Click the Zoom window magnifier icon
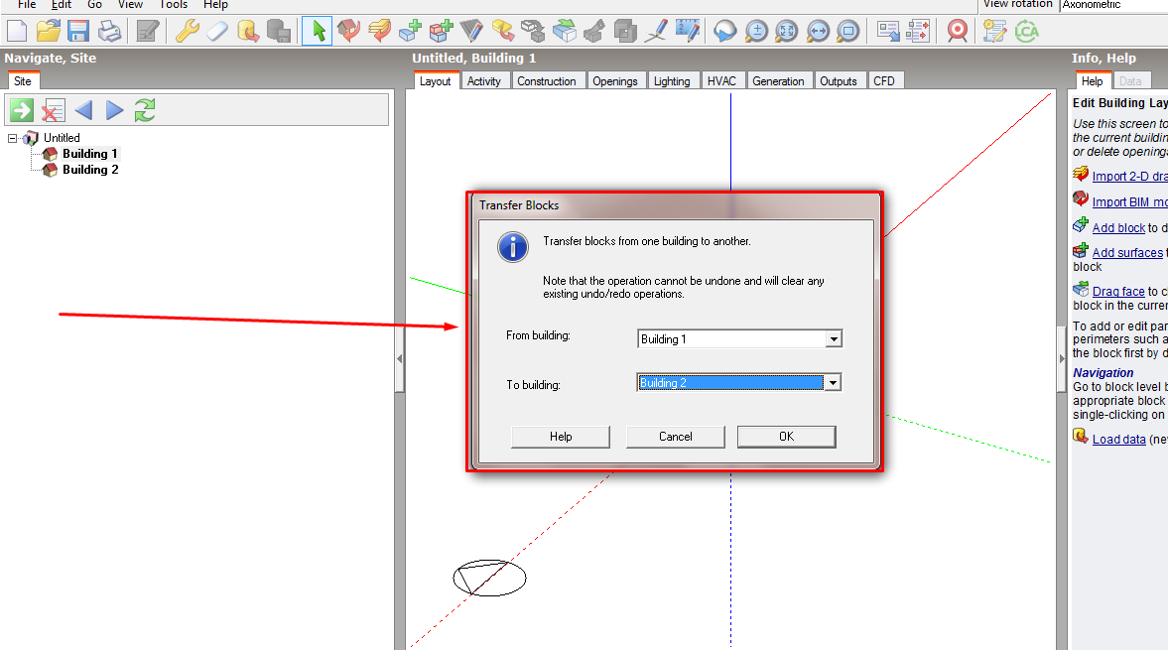This screenshot has width=1168, height=650. coord(848,32)
